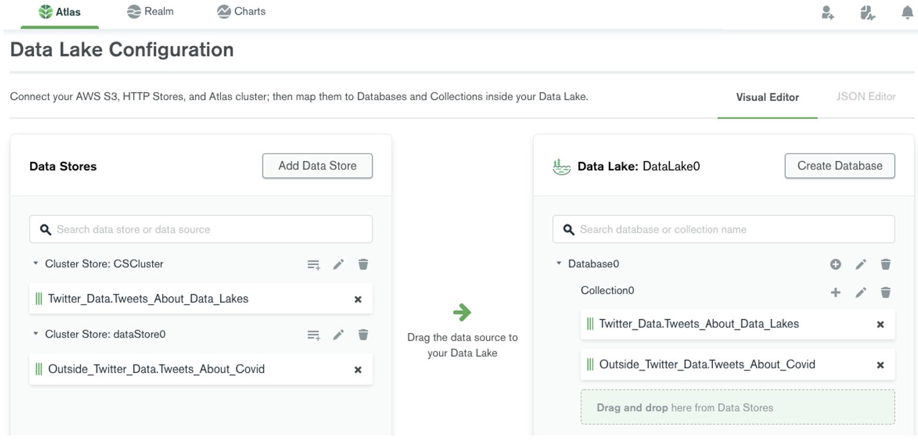This screenshot has height=442, width=918.
Task: Collapse the Cluster Store: CSCluster section
Action: tap(36, 263)
